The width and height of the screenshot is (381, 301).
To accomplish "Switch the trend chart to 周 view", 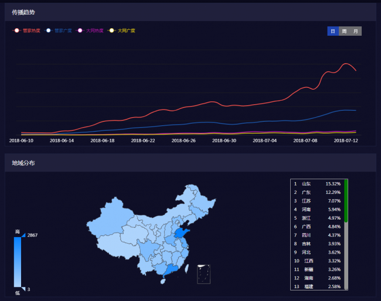I will click(x=344, y=31).
